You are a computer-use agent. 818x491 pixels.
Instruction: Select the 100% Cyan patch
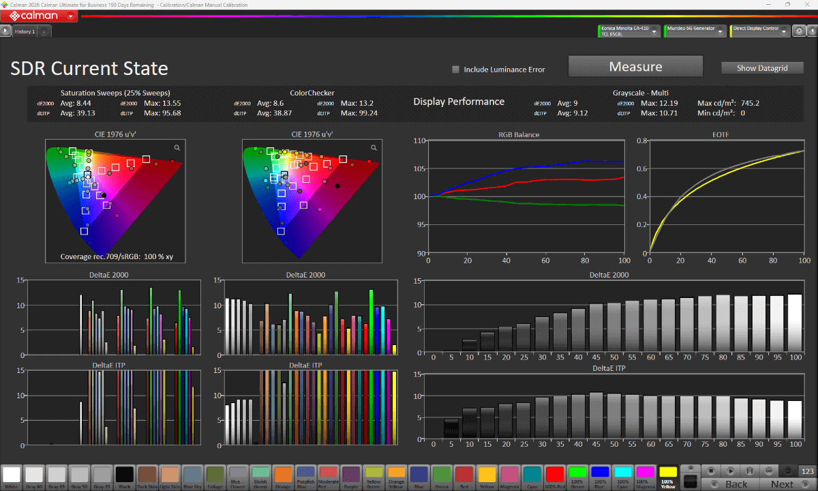[x=623, y=476]
